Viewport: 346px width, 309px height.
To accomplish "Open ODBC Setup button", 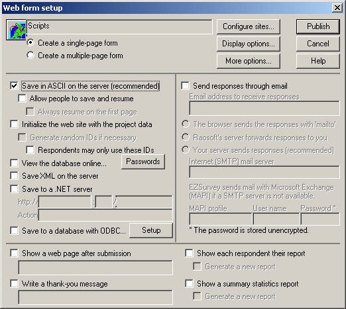I will click(151, 230).
